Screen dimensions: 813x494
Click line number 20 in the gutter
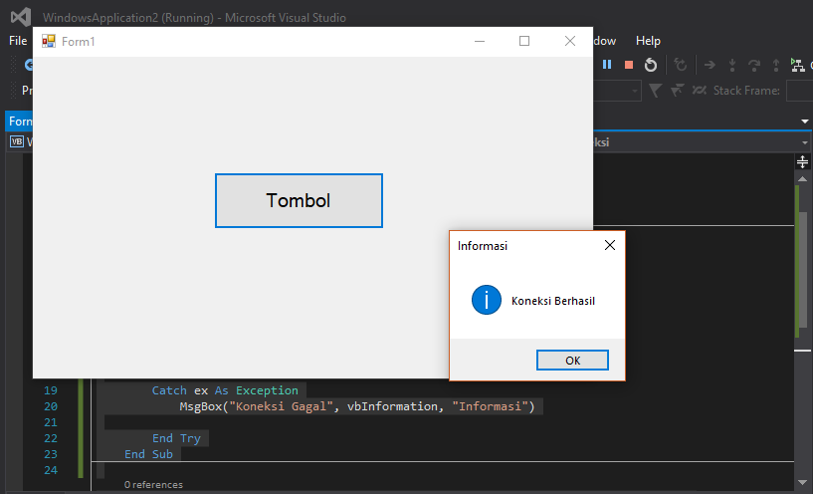51,406
